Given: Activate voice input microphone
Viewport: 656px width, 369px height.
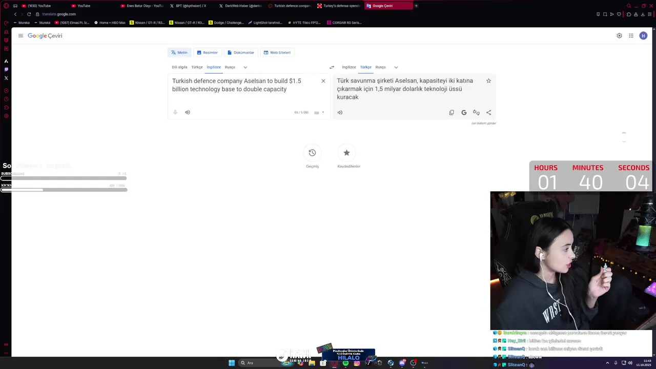Looking at the screenshot, I should [x=175, y=112].
